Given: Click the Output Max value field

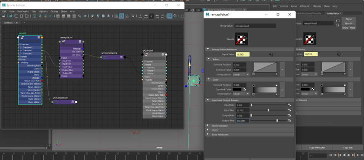Looking at the screenshot, I should (x=242, y=121).
